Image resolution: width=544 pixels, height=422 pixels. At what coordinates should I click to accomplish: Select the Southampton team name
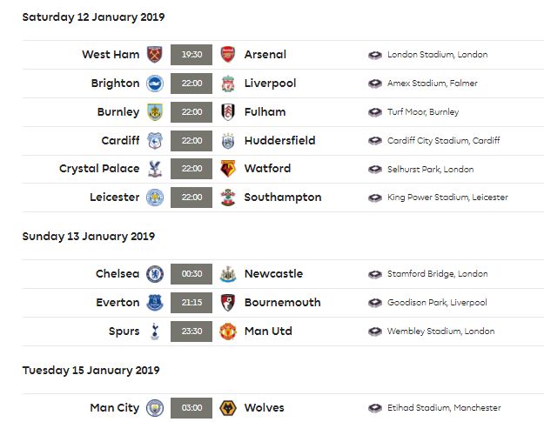point(283,198)
